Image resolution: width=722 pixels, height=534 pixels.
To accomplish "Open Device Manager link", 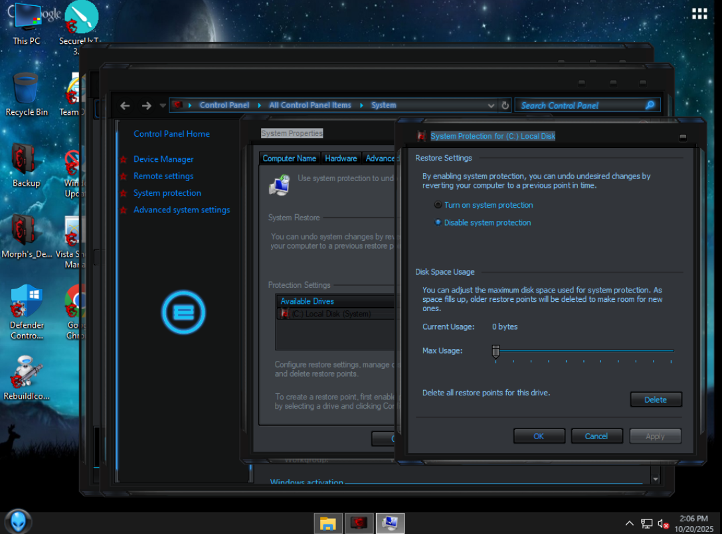I will pos(163,159).
